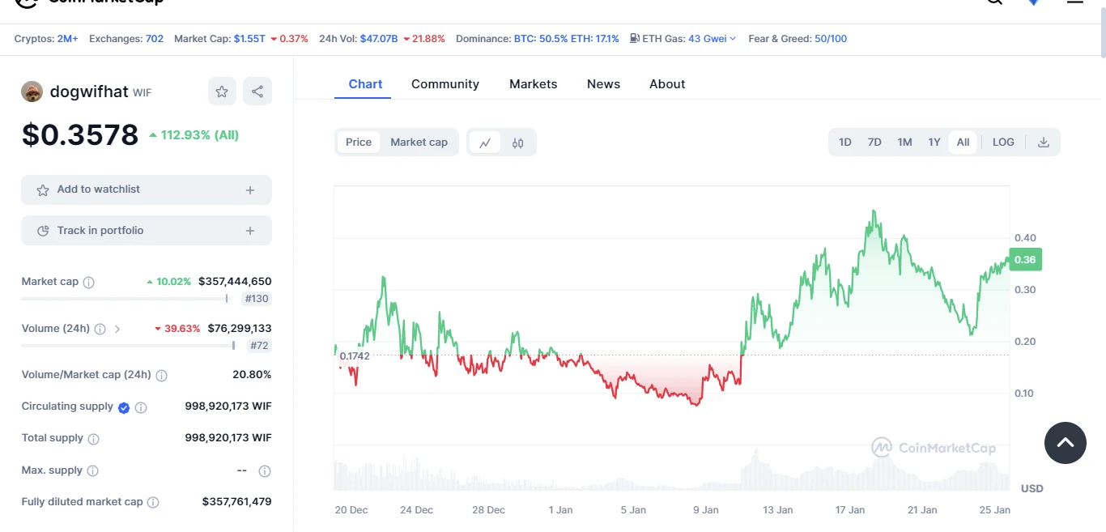Click the $0.3578 price value

[x=80, y=134]
